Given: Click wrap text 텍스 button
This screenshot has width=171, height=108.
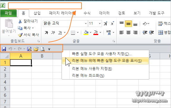Looking at the screenshot, I should 164,23.
